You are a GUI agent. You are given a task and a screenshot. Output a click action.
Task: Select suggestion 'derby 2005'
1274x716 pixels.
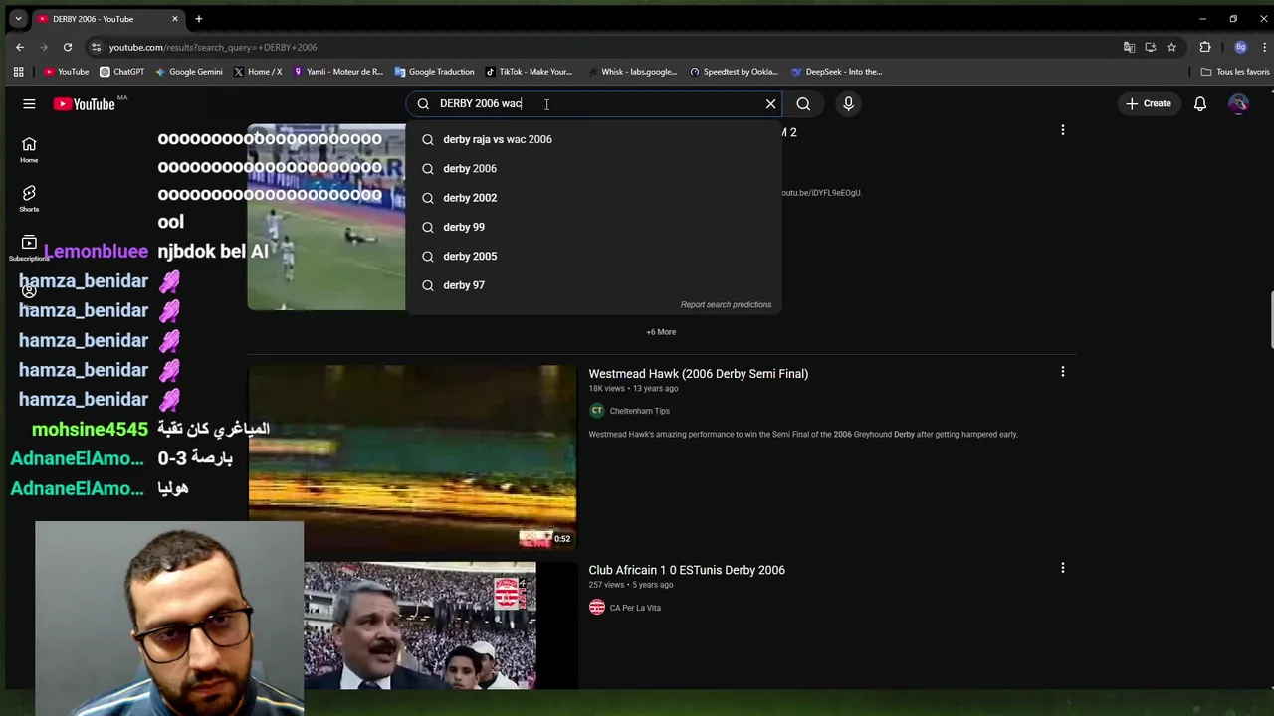pyautogui.click(x=594, y=256)
